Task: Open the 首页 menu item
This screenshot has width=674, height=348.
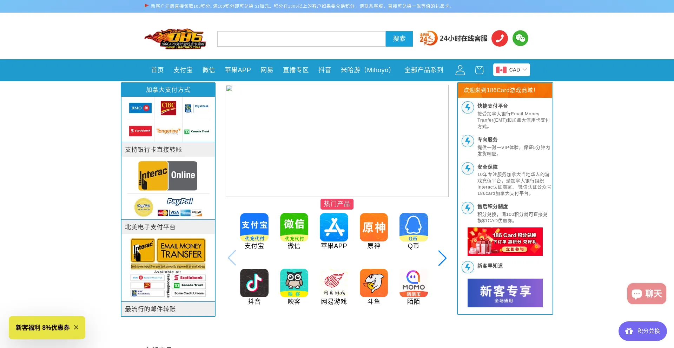Action: 157,70
